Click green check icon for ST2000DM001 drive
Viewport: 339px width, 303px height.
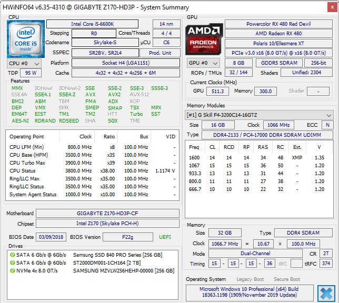click(x=13, y=263)
